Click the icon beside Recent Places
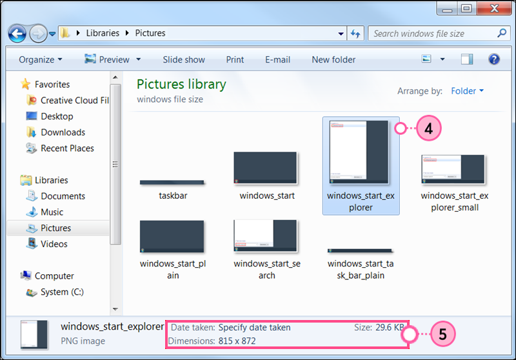The height and width of the screenshot is (360, 516). 31,148
